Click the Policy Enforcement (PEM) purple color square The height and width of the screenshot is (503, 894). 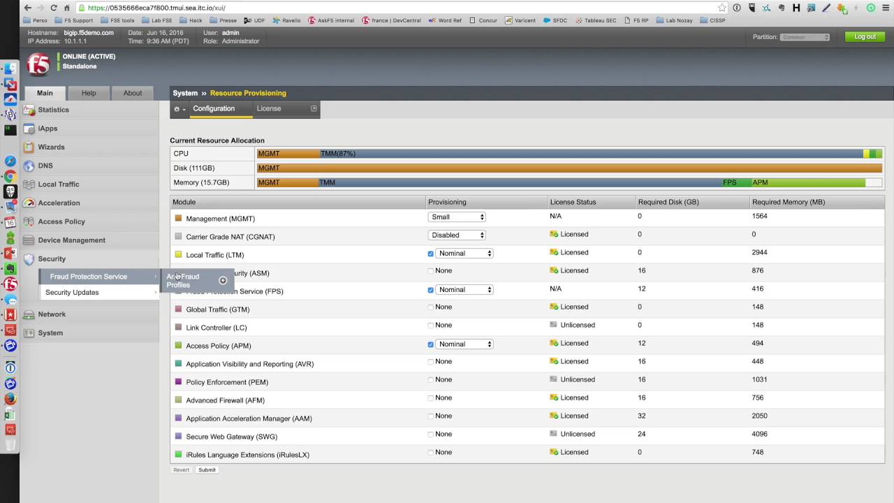(178, 382)
